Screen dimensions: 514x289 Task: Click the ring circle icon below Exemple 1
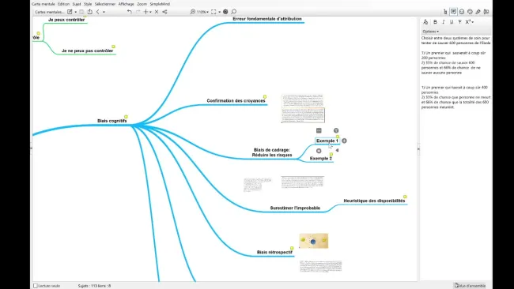click(319, 151)
